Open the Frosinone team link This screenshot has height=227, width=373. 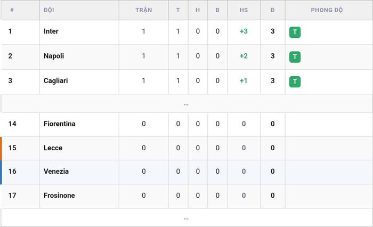(x=59, y=196)
